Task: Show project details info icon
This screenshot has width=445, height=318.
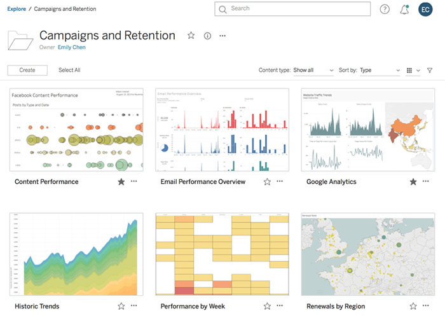Action: click(207, 36)
